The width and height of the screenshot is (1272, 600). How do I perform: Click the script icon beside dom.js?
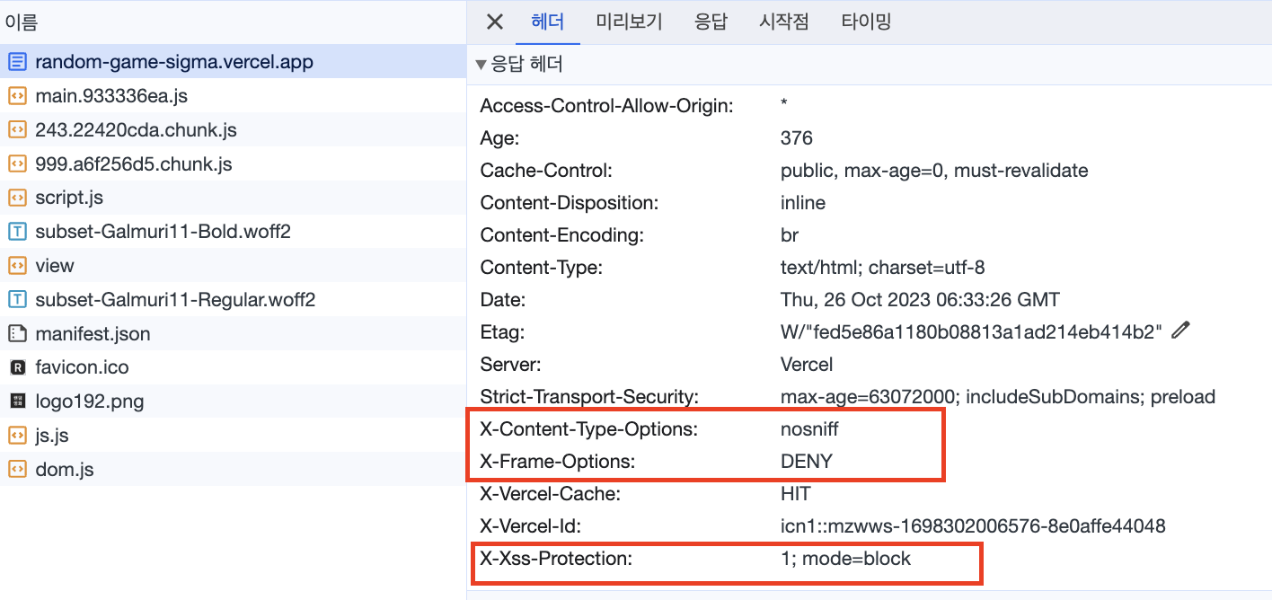coord(17,469)
